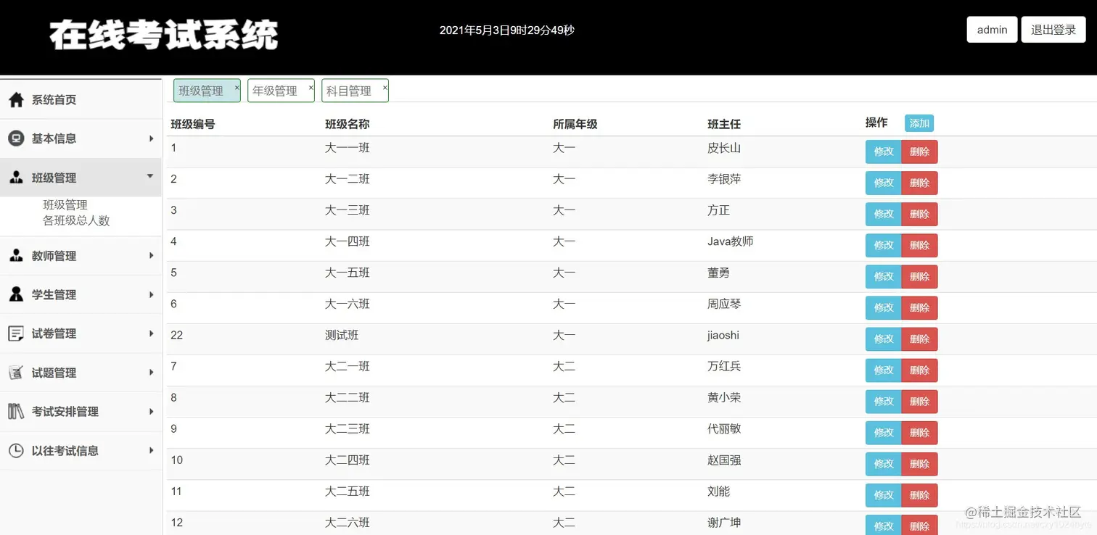Click the 系统首页 home icon

click(16, 99)
